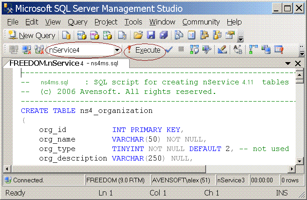The height and width of the screenshot is (200, 307).
Task: Parse the query with the checkmark icon
Action: click(169, 49)
